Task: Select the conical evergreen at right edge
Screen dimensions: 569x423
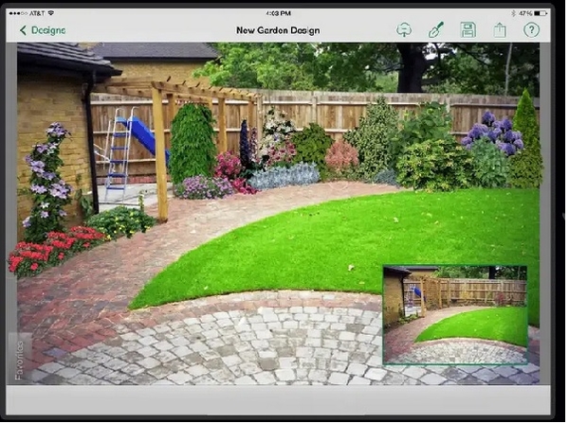Action: [x=526, y=137]
